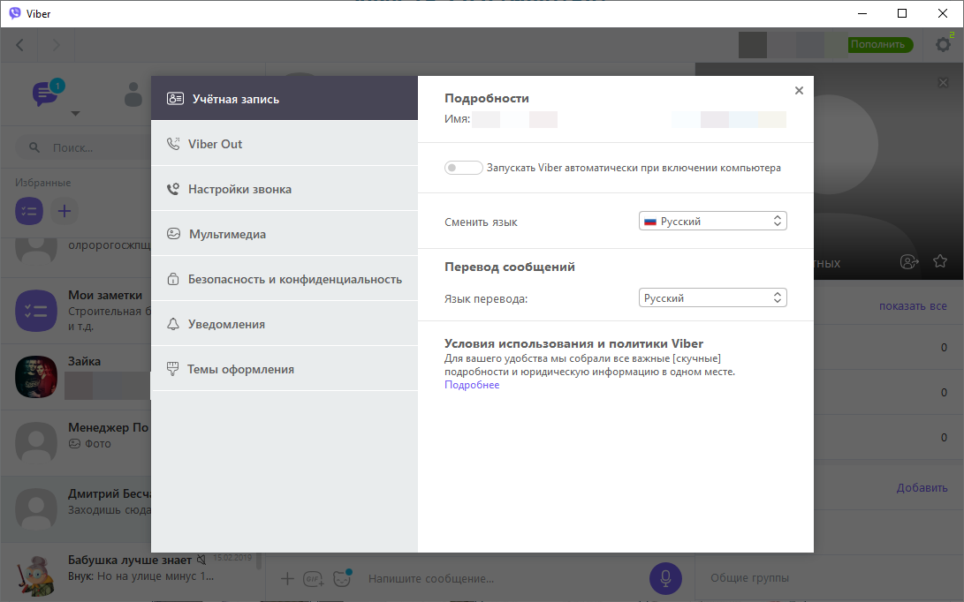Click the Подробнее link
Viewport: 964px width, 602px height.
472,385
